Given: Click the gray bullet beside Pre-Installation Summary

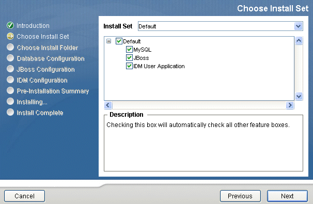Looking at the screenshot, I should 10,90.
